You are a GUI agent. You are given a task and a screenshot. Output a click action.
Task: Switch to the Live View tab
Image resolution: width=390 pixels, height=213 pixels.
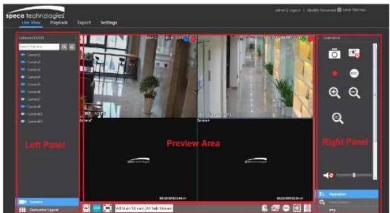[30, 23]
